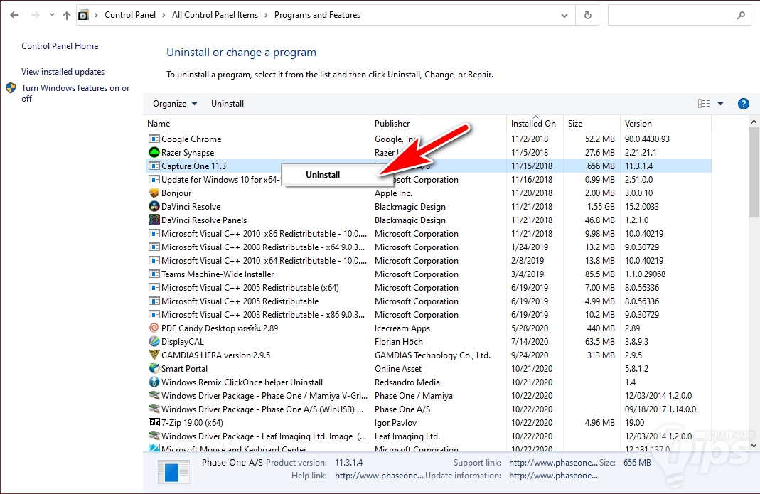Go back with the left arrow
The height and width of the screenshot is (494, 760).
pyautogui.click(x=14, y=15)
